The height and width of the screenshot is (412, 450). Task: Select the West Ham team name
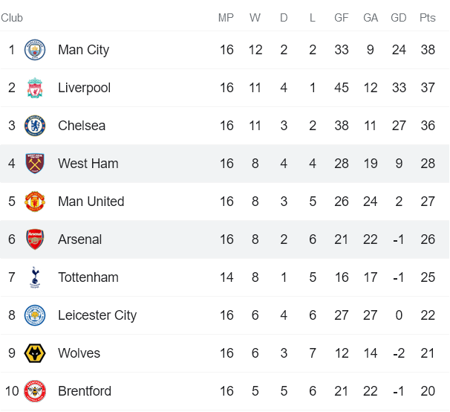[88, 164]
